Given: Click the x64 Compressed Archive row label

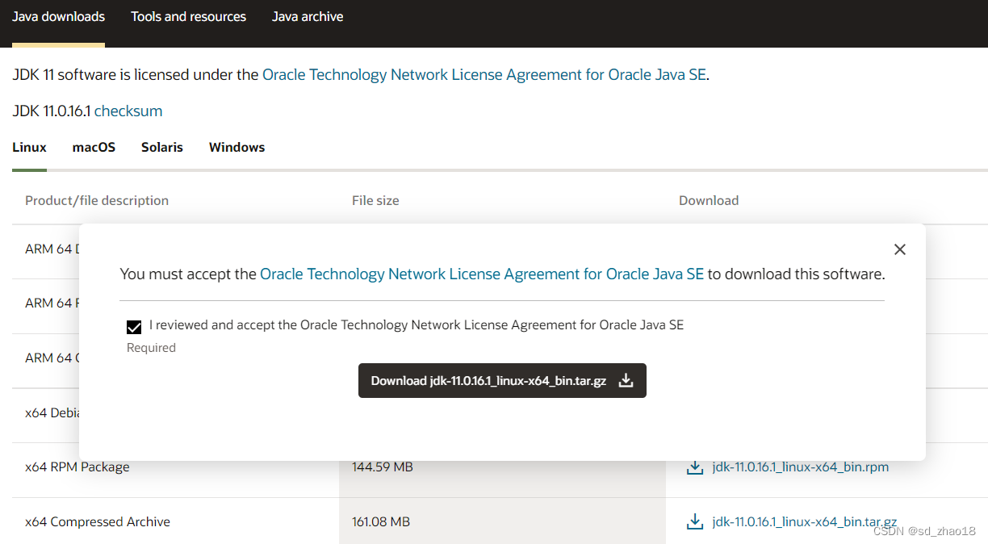Looking at the screenshot, I should pyautogui.click(x=98, y=522).
